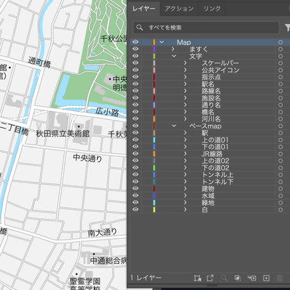Viewport: 290px width, 290px height.
Task: Click the Delete Selection trash icon
Action: [x=280, y=278]
